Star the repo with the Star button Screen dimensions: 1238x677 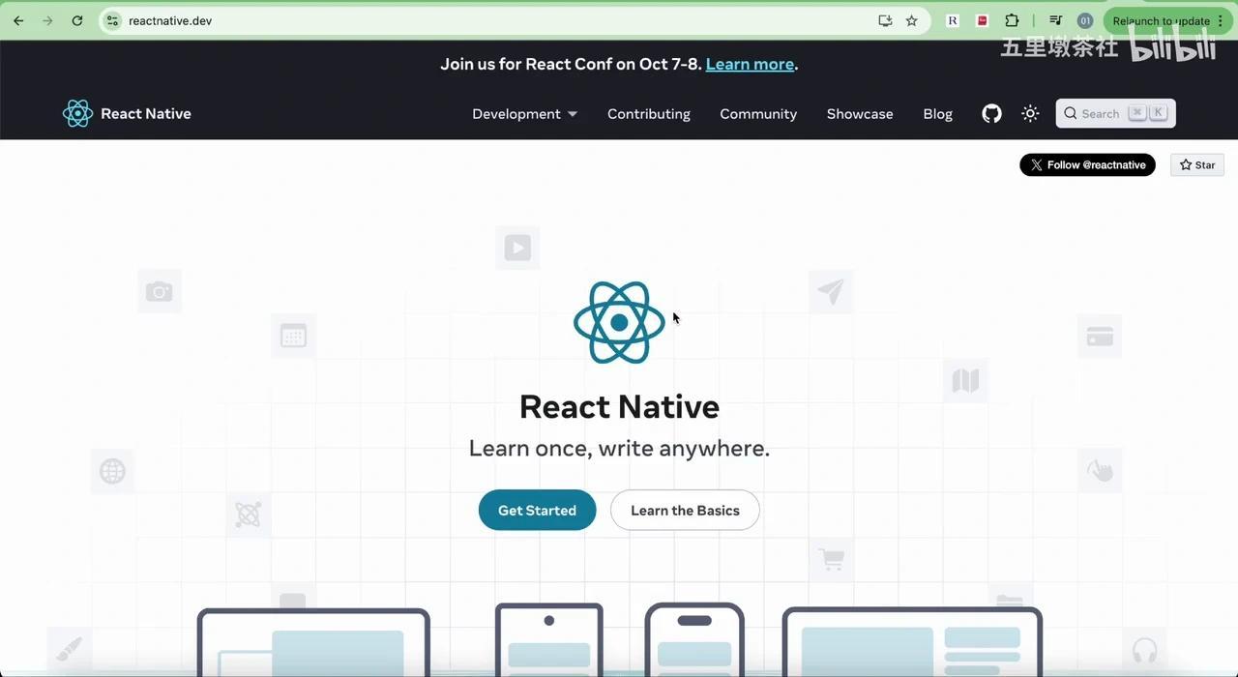pyautogui.click(x=1197, y=164)
